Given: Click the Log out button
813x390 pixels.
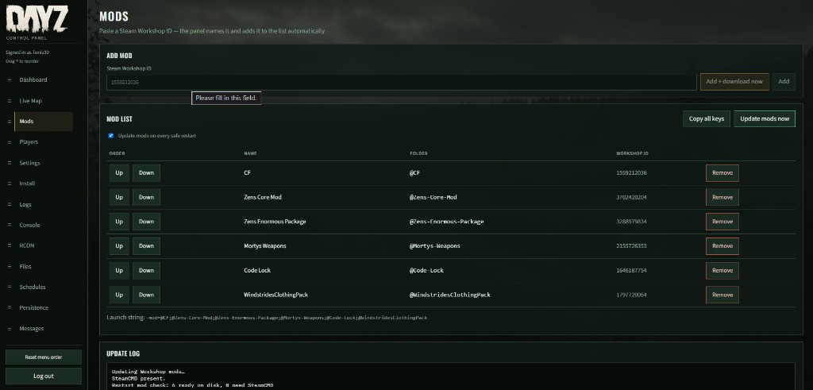Looking at the screenshot, I should click(x=44, y=376).
